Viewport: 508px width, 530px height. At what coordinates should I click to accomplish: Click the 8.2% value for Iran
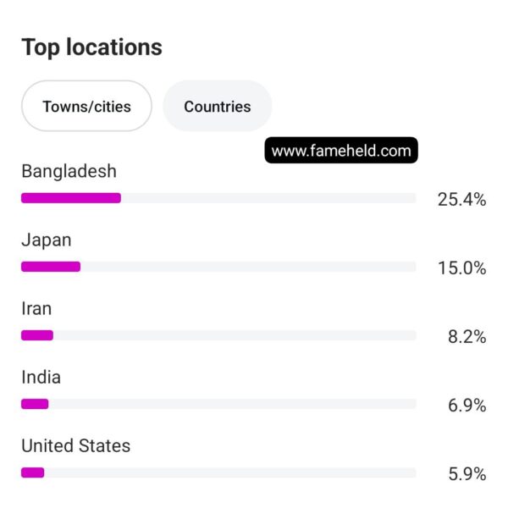tap(467, 337)
